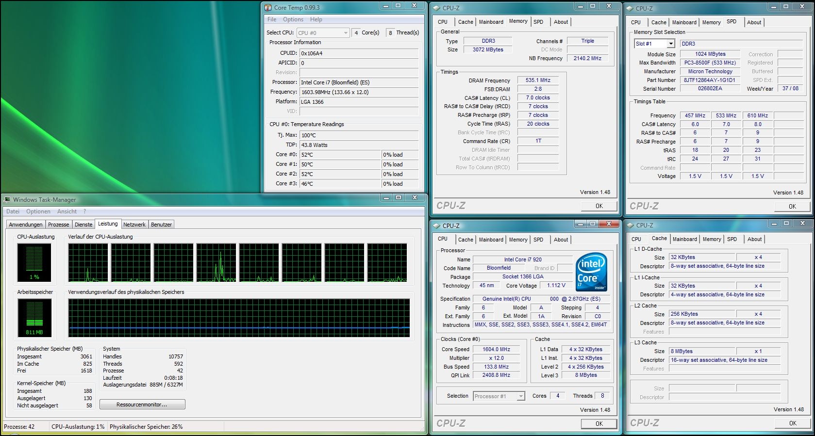This screenshot has width=815, height=436.
Task: Click the Arbeitsspeicher 811 MB gauge
Action: [x=34, y=318]
